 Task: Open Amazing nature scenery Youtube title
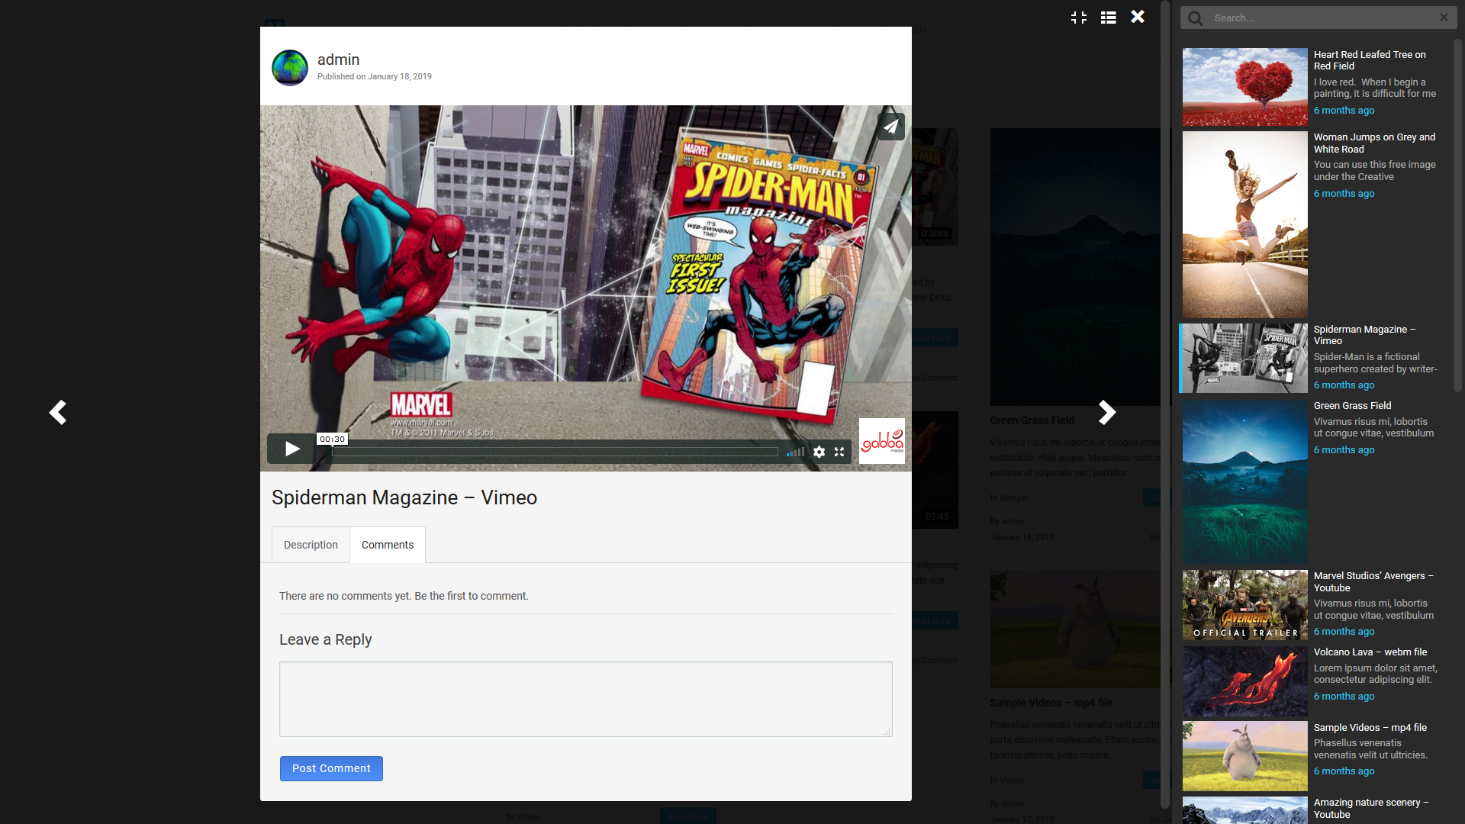tap(1371, 808)
